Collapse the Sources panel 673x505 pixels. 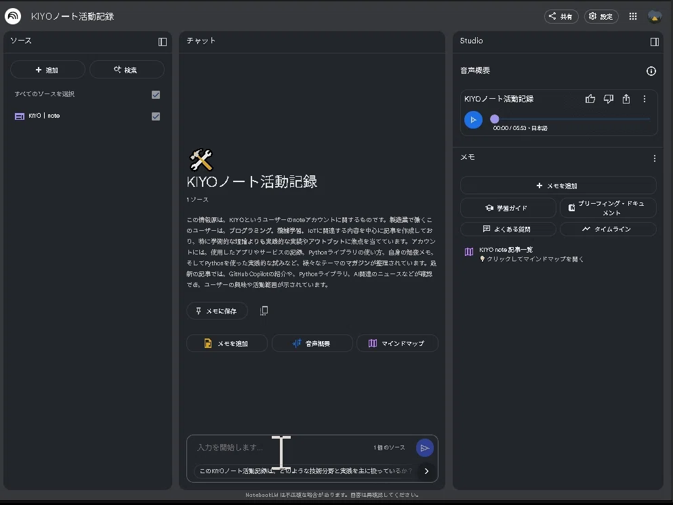coord(162,41)
